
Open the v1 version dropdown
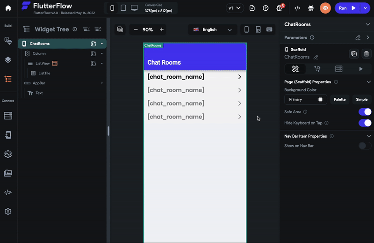[235, 8]
